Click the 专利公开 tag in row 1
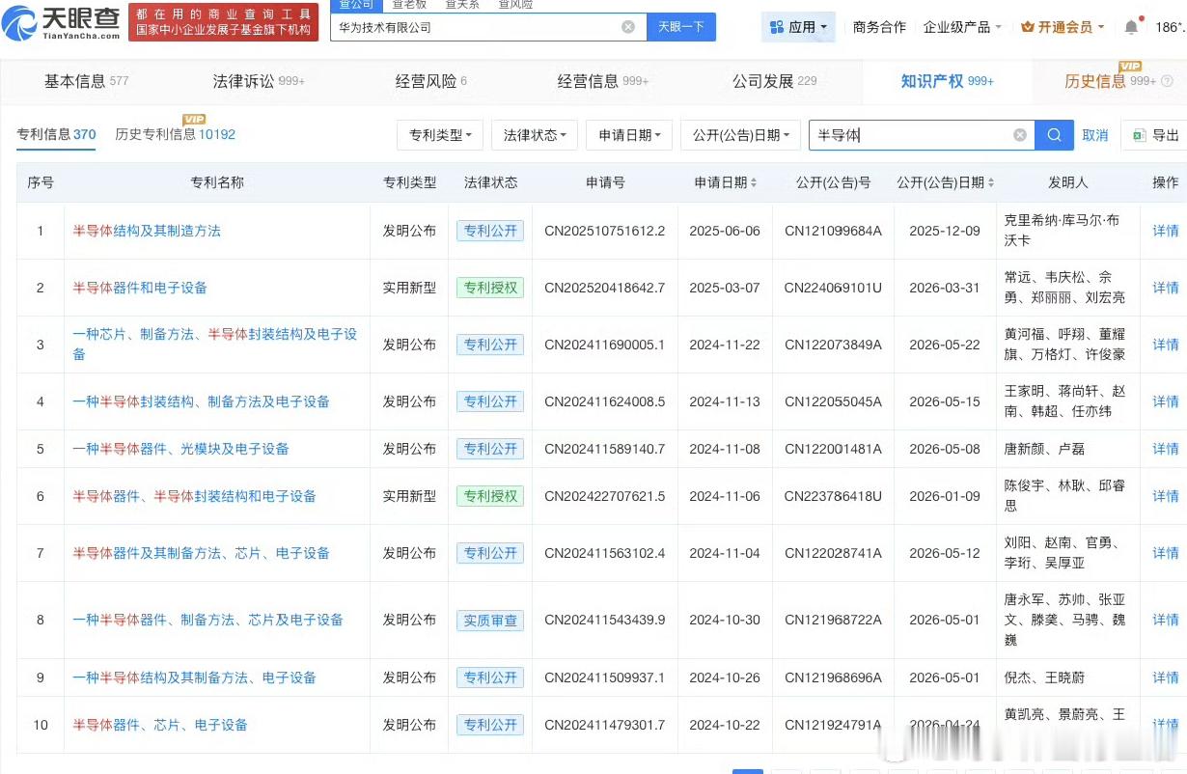The height and width of the screenshot is (774, 1187). [x=490, y=231]
